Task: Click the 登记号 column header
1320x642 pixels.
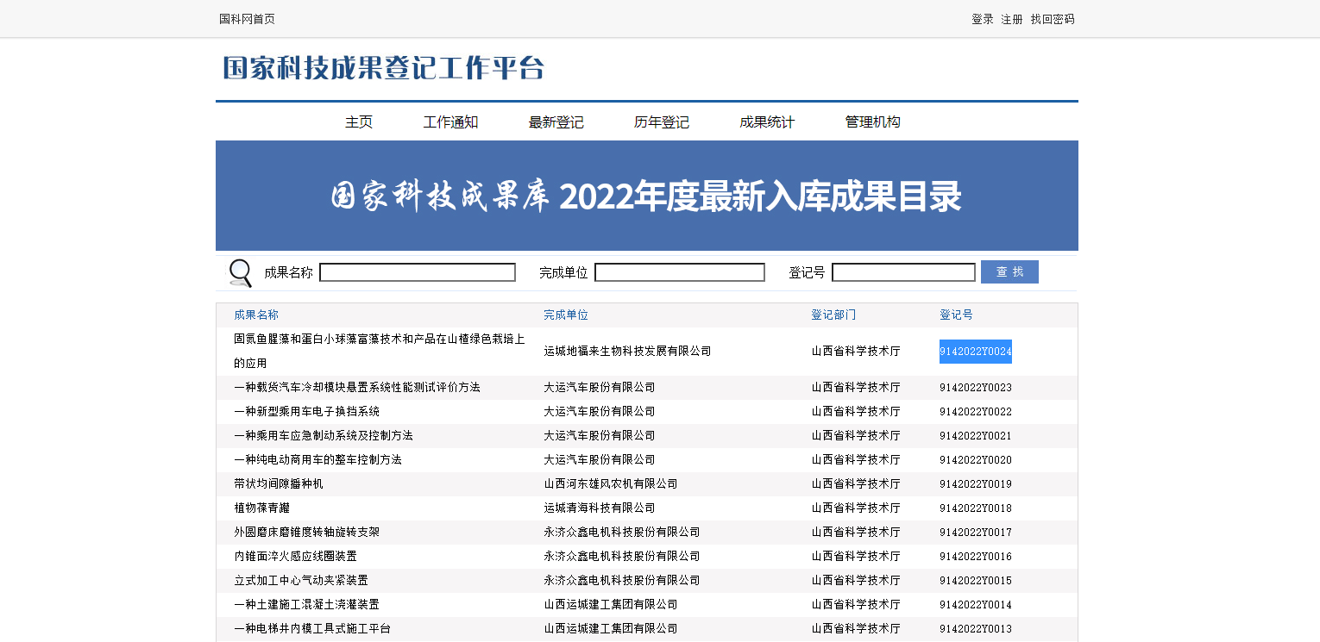Action: 956,315
